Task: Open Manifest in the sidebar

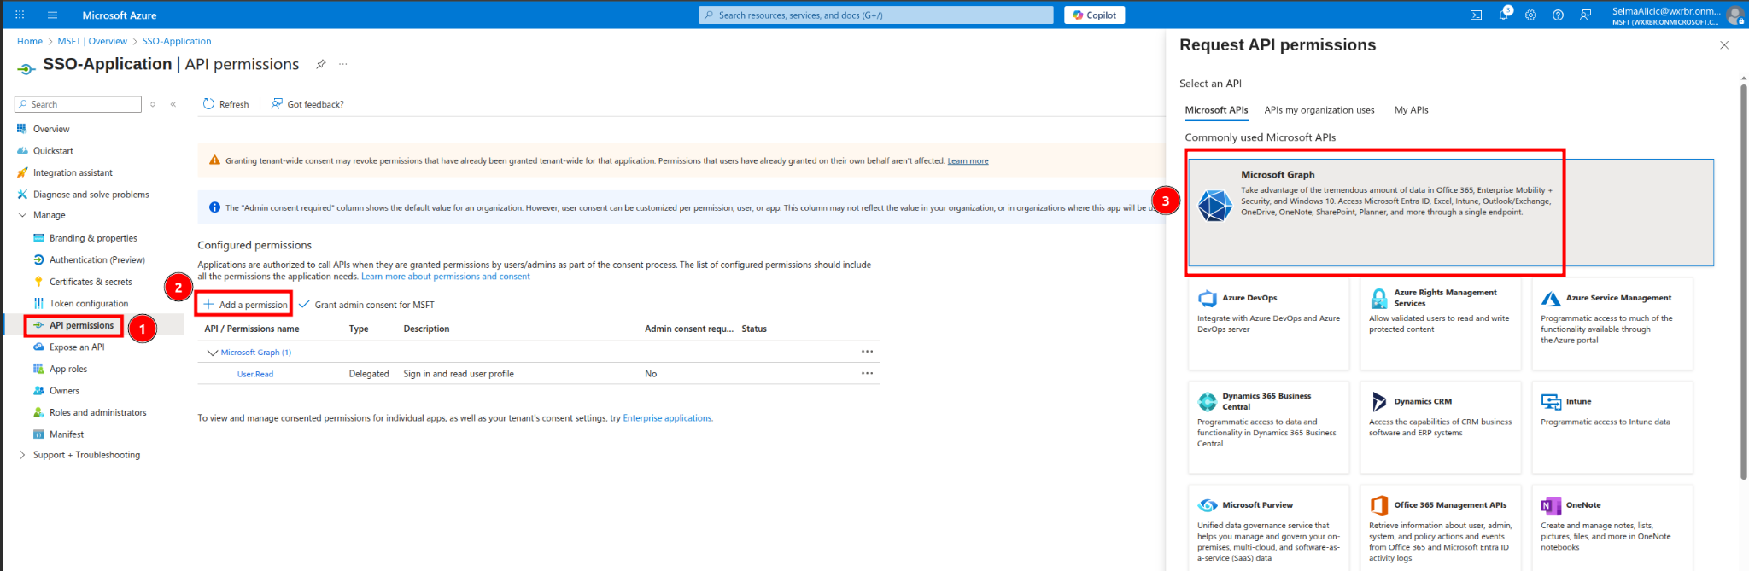Action: [x=67, y=434]
